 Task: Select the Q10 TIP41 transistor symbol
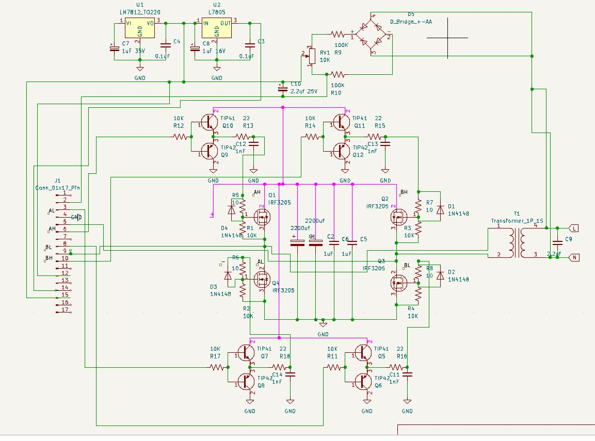coord(209,122)
